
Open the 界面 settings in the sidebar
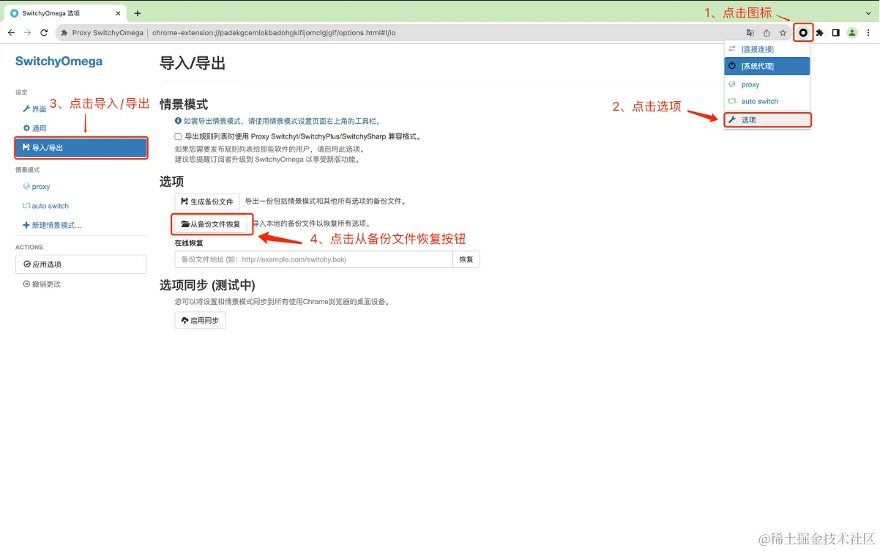tap(35, 109)
